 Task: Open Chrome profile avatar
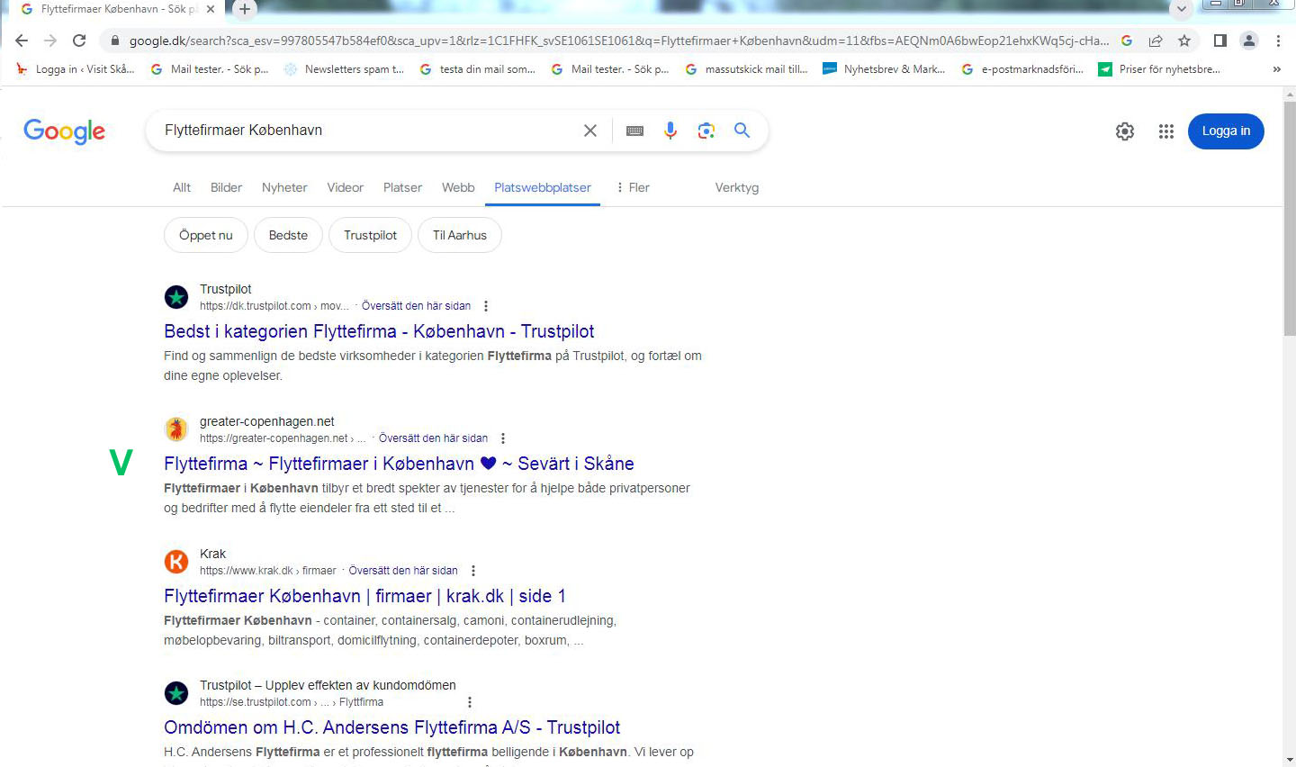1249,41
